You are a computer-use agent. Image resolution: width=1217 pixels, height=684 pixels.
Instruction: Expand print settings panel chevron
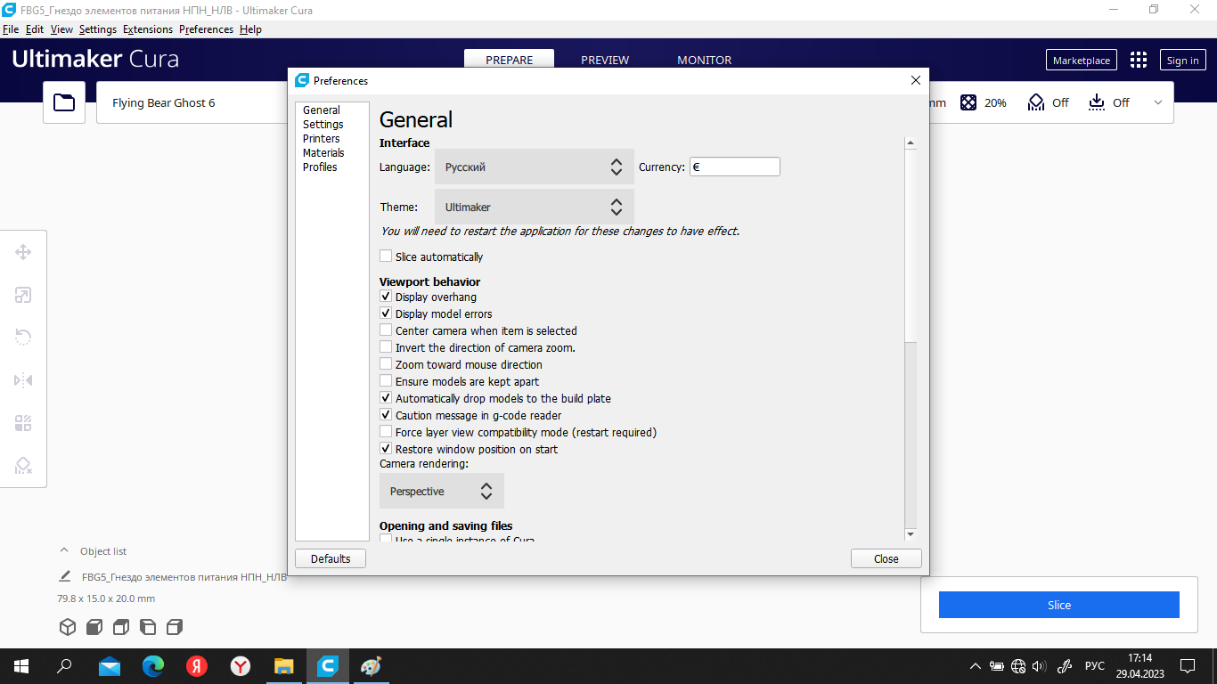pos(1158,102)
